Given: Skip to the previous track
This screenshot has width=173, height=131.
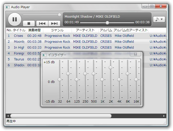Looking at the screenshot, I should tap(42, 24).
